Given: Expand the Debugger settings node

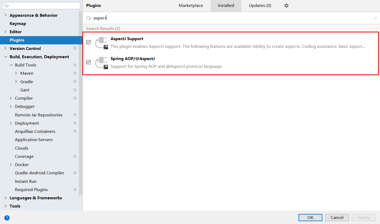Looking at the screenshot, I should [x=11, y=106].
